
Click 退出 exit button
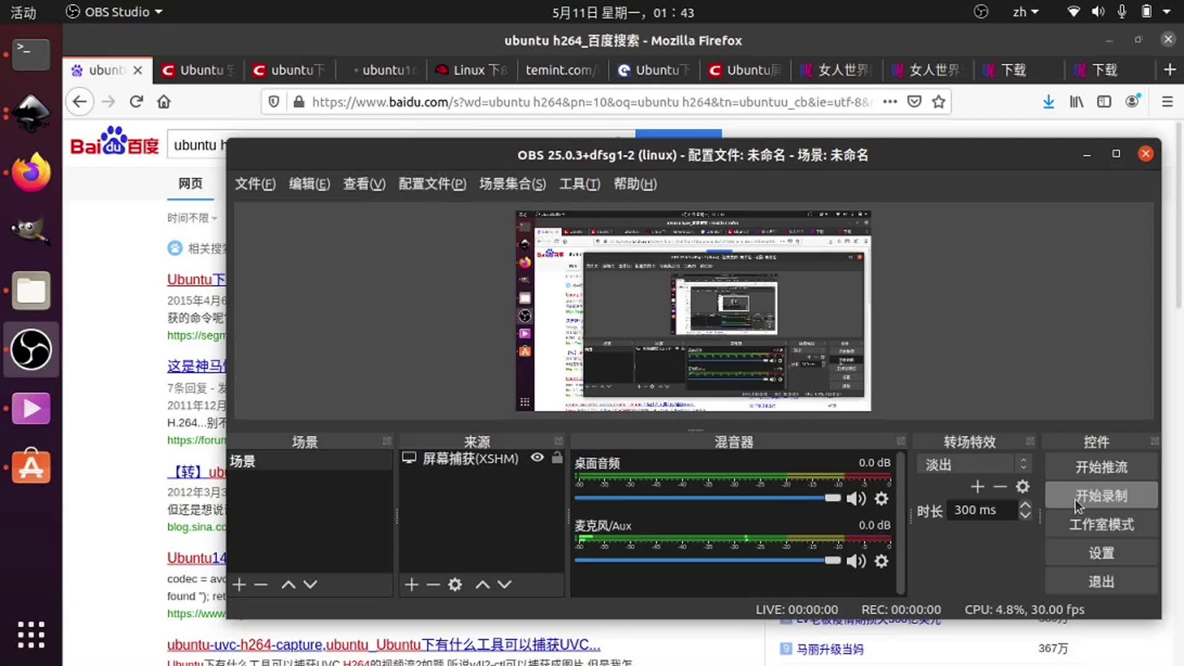click(x=1101, y=582)
